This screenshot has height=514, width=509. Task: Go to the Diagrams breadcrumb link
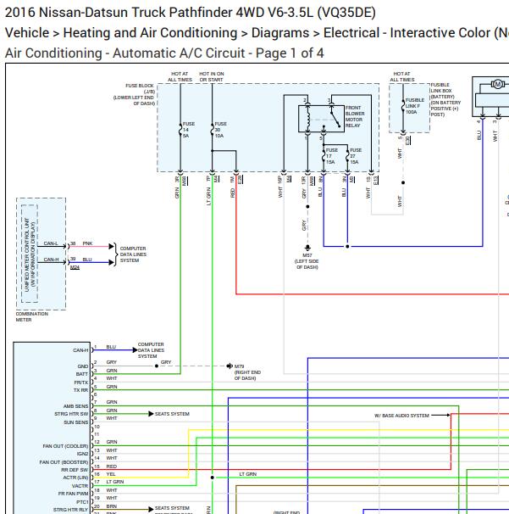[280, 33]
